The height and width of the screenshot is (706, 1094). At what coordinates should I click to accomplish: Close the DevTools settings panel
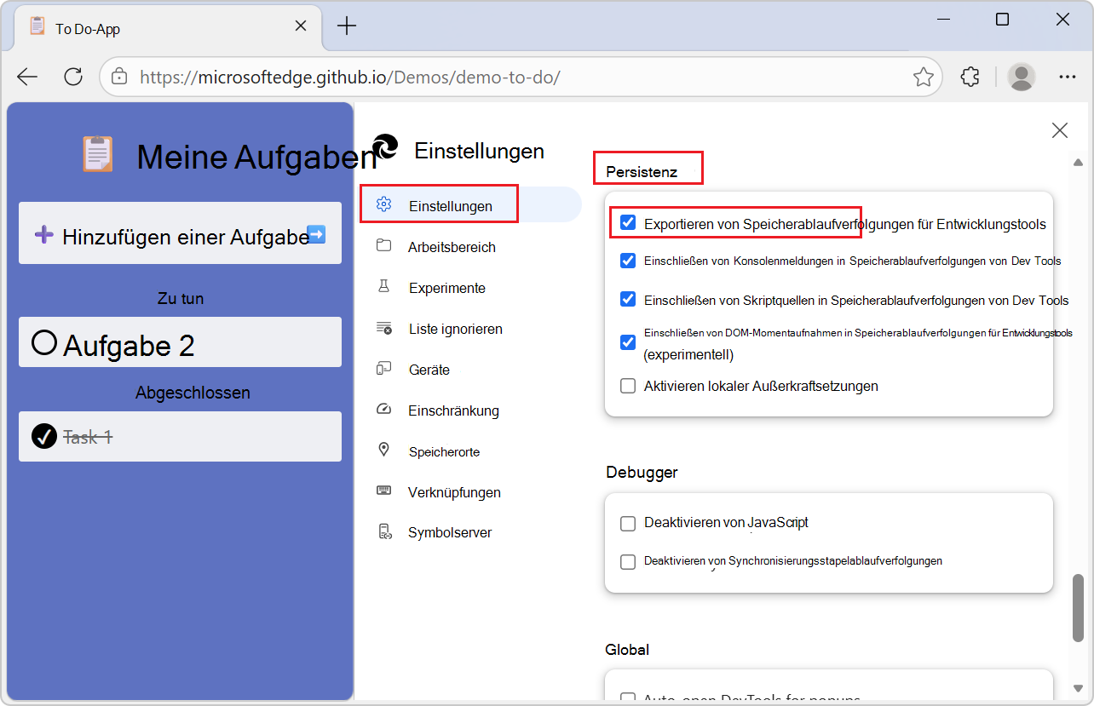coord(1059,130)
